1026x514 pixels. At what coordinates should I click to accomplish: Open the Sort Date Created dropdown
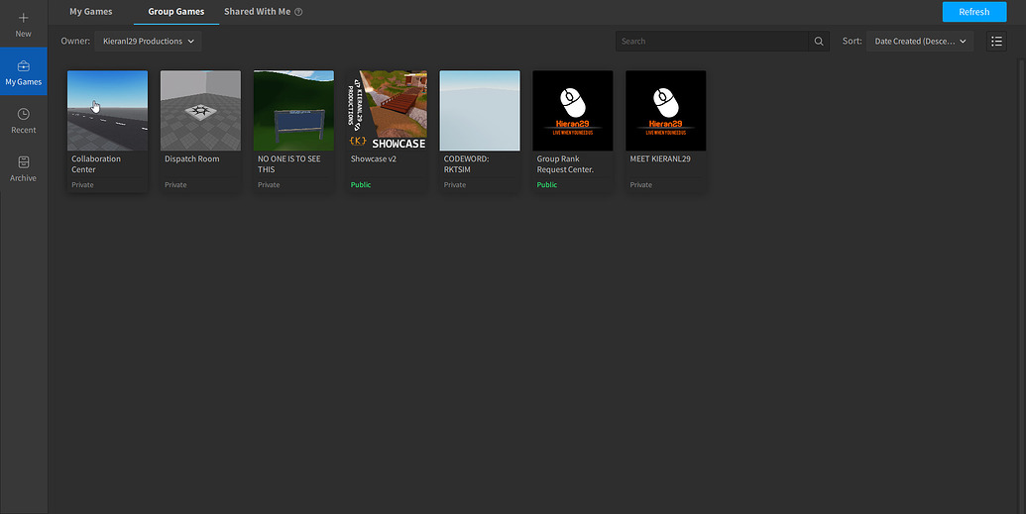[920, 42]
